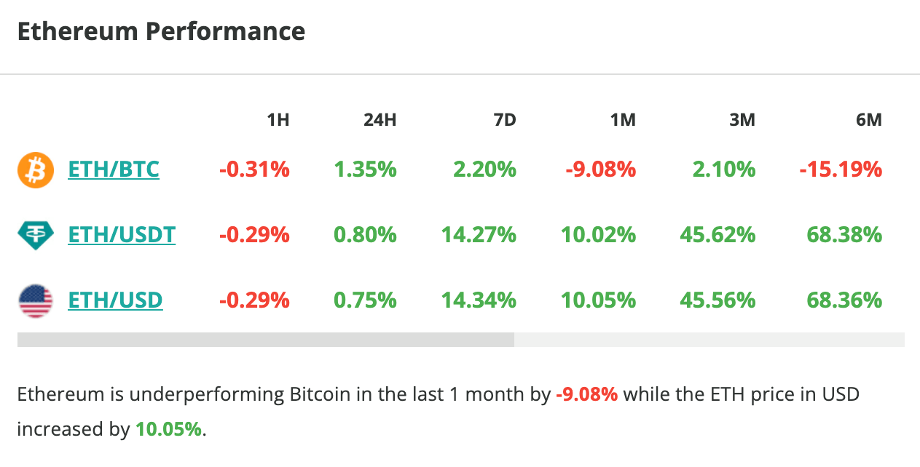
Task: Click the empty scrollbar track right of the thumb
Action: [x=708, y=340]
